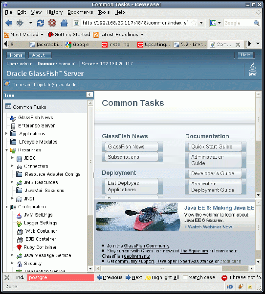
Task: Click the Logger Settings icon
Action: tap(19, 223)
